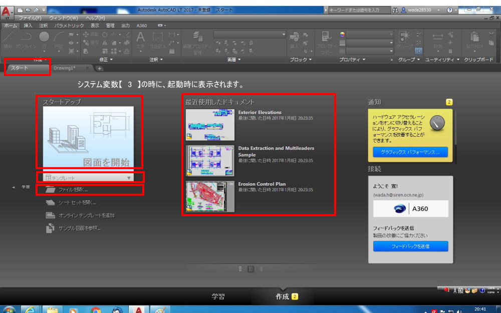
Task: Click the グラフィックス パフォーマンス button
Action: coord(410,152)
